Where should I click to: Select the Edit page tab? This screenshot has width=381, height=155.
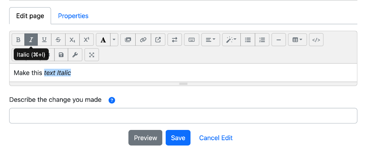pos(30,16)
